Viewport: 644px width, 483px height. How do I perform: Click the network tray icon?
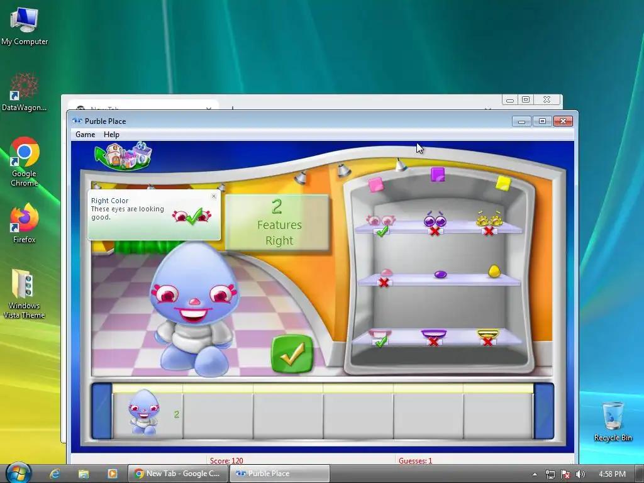pos(550,474)
